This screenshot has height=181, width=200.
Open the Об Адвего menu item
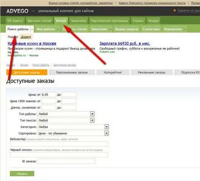coord(15,21)
